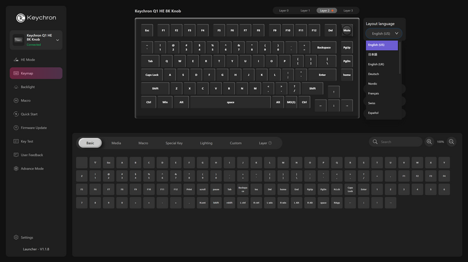Choose English (US) layout option
Image resolution: width=468 pixels, height=262 pixels.
tap(382, 45)
